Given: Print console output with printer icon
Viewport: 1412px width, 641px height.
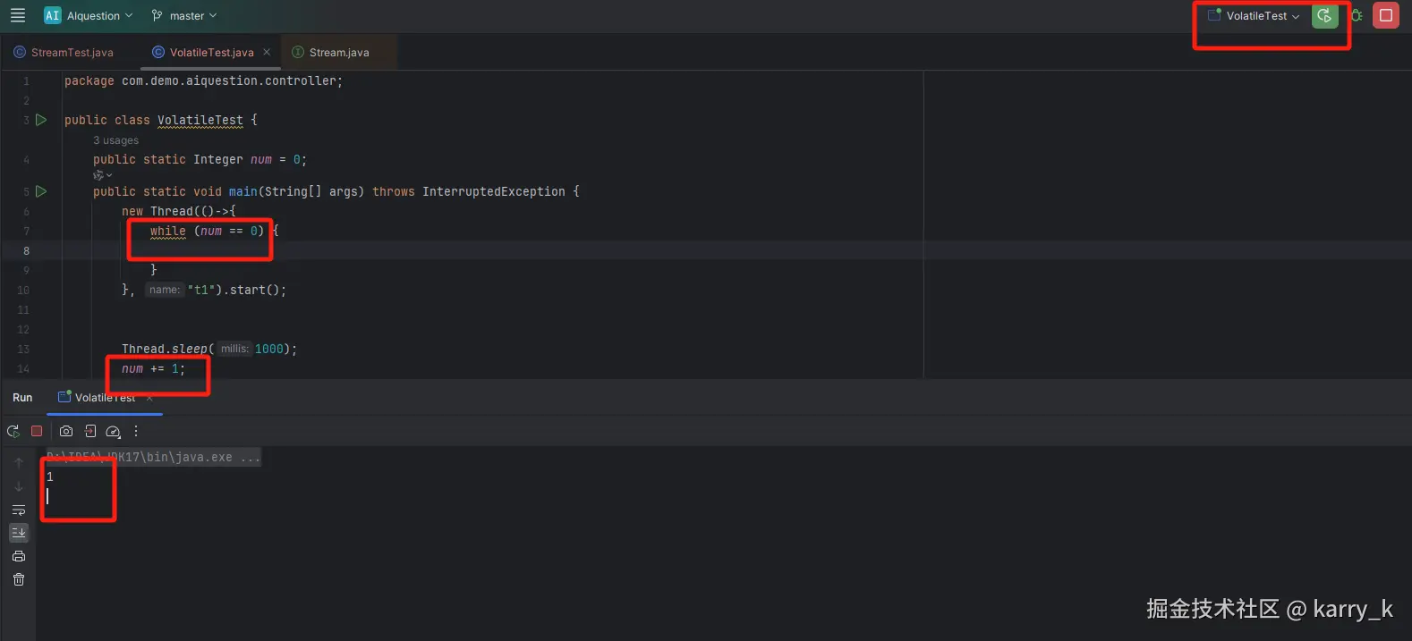Looking at the screenshot, I should (x=19, y=556).
